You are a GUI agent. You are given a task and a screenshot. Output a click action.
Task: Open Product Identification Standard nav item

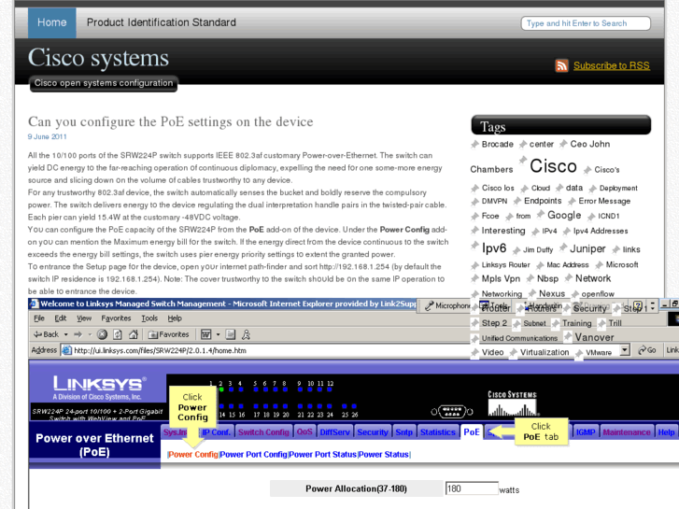(162, 22)
